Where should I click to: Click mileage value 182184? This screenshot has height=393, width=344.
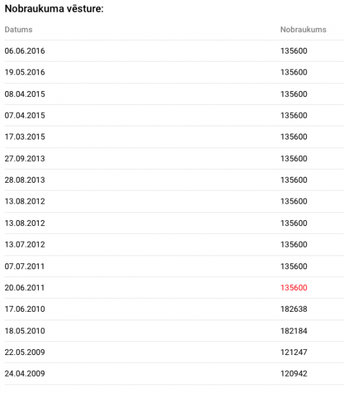294,331
